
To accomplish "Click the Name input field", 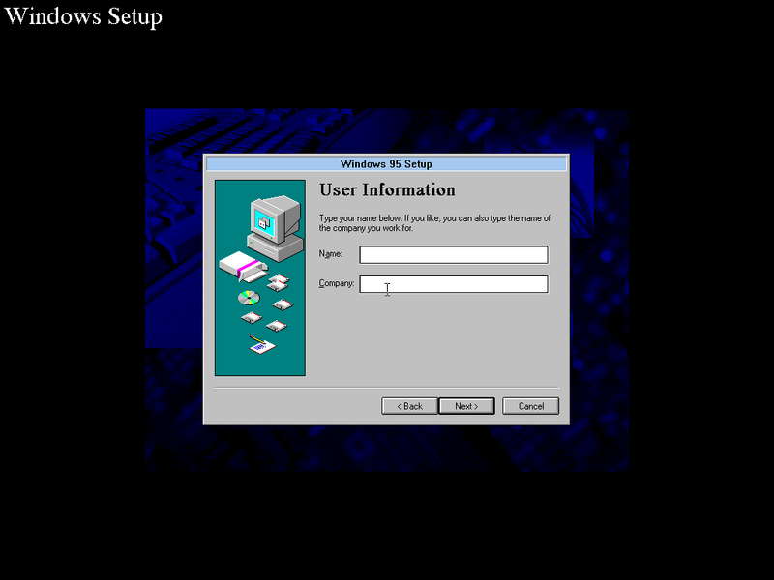I will point(454,254).
